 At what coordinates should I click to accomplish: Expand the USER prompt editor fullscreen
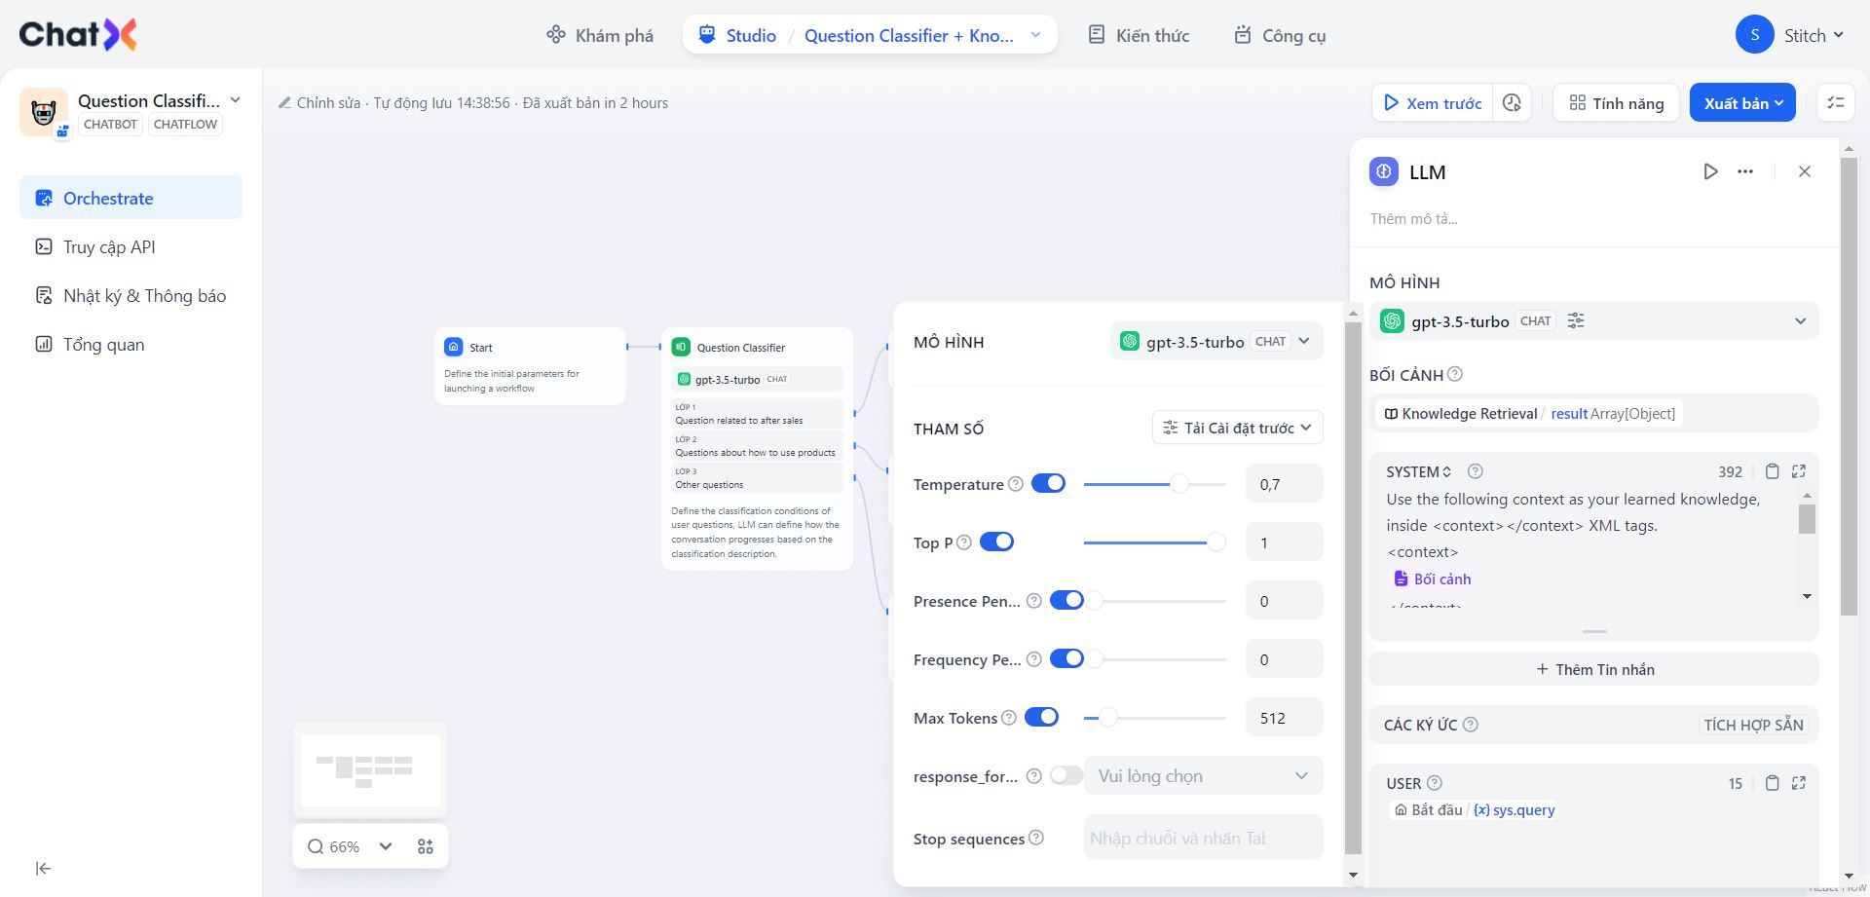(x=1799, y=783)
